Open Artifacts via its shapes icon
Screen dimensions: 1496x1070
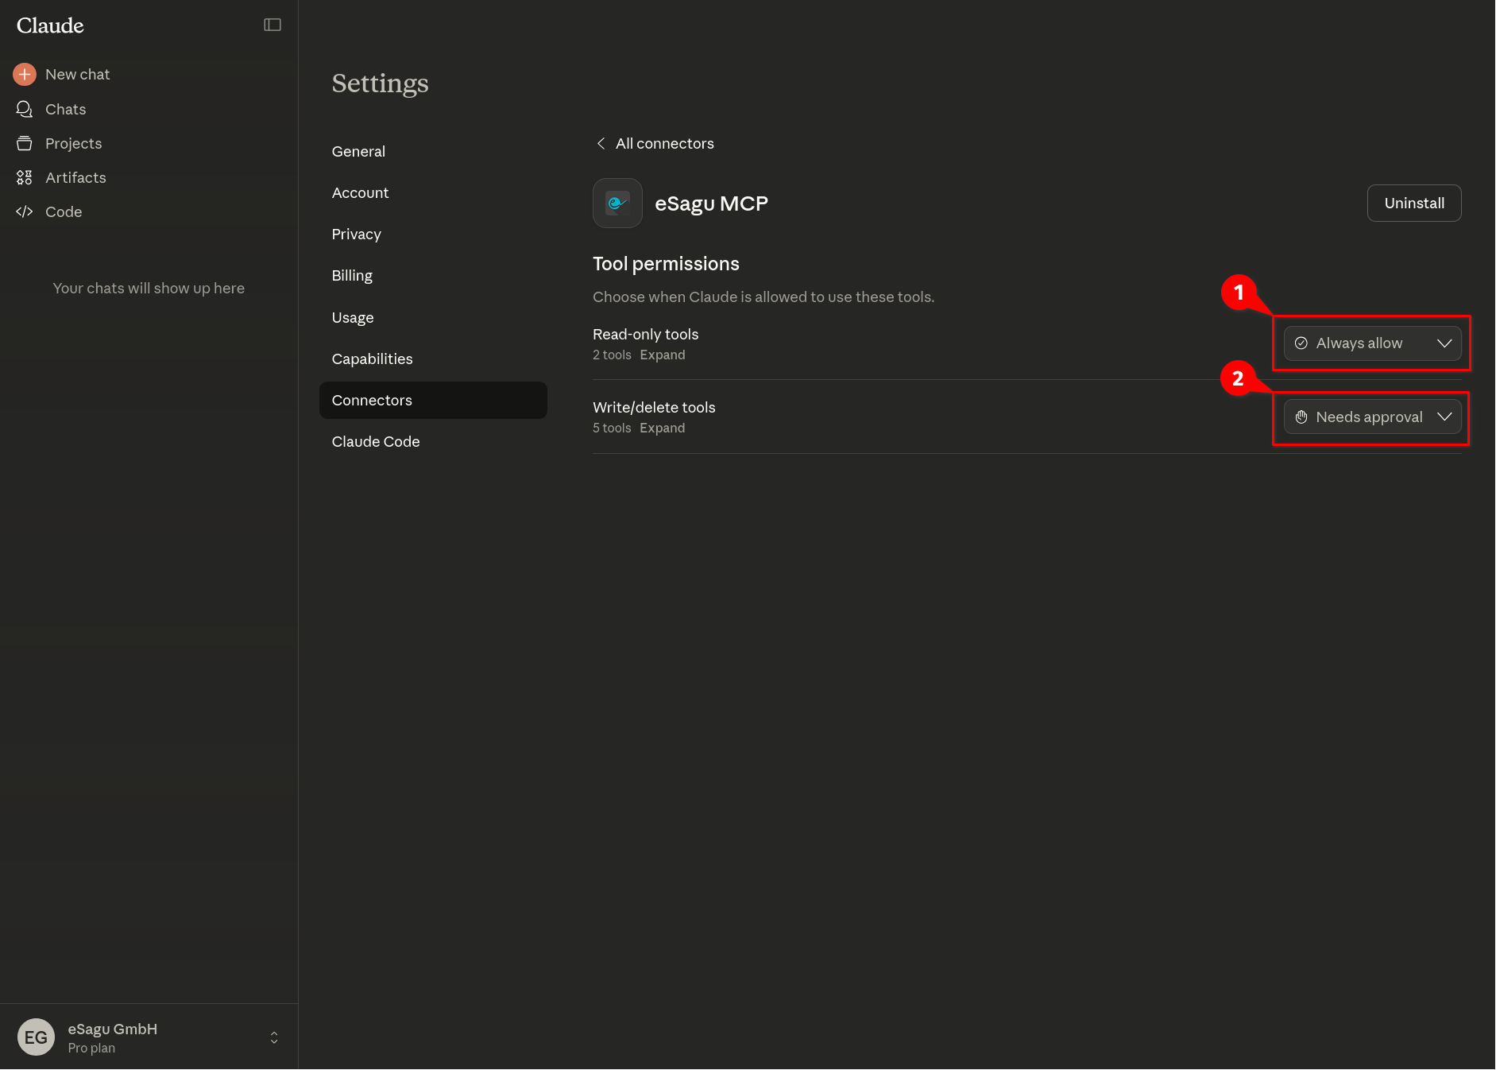(x=25, y=178)
